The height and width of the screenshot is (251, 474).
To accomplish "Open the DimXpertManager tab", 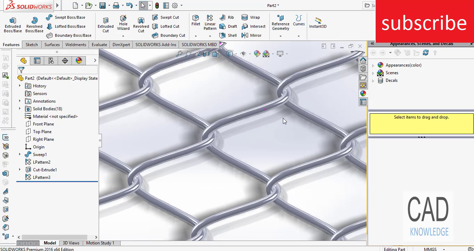I will (65, 61).
